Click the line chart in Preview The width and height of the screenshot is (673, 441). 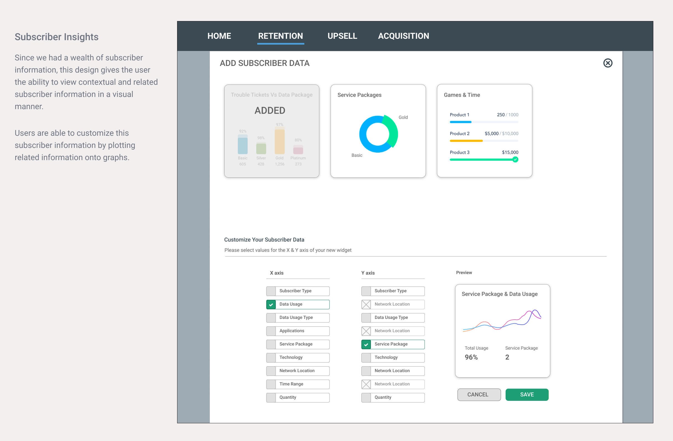(x=502, y=321)
